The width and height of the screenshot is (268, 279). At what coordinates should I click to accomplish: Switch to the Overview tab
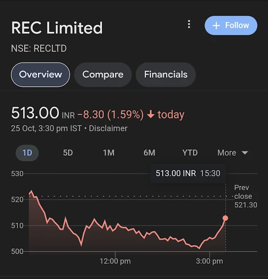tap(41, 75)
